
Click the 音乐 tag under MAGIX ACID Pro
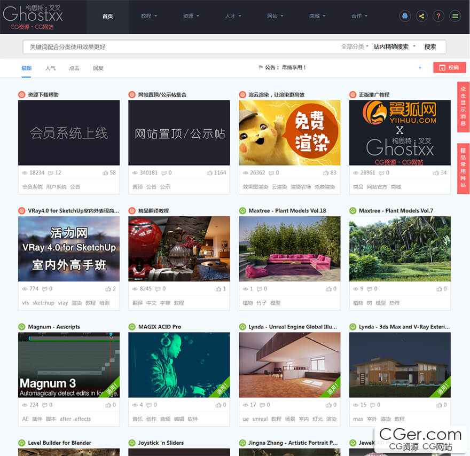tap(138, 419)
